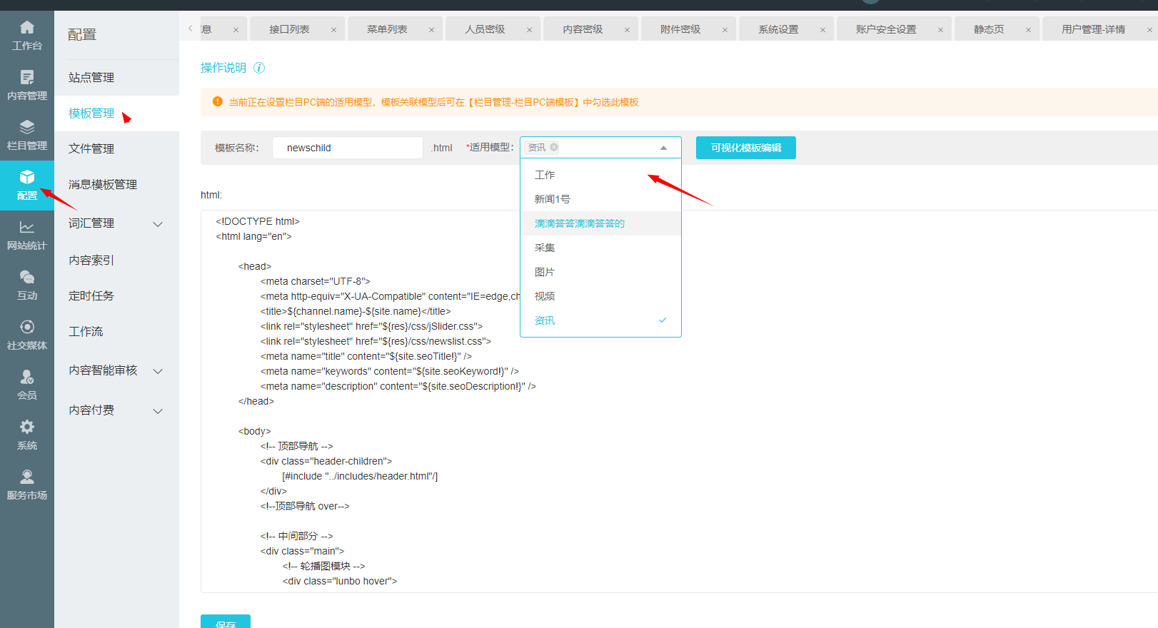Pick 采集 in the dropdown list

tap(600, 248)
